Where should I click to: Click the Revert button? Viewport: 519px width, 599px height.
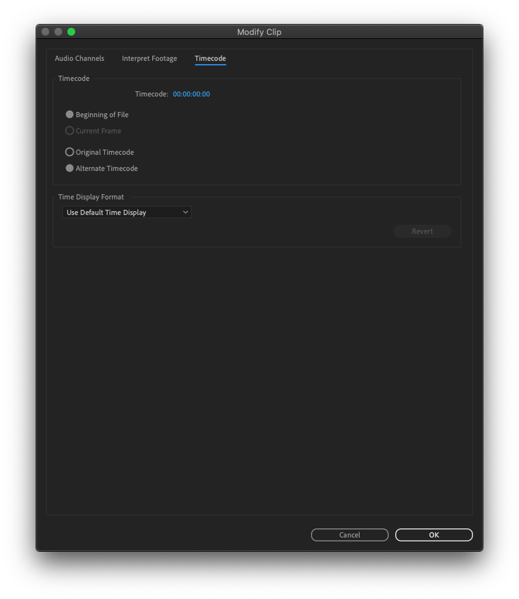[x=422, y=231]
